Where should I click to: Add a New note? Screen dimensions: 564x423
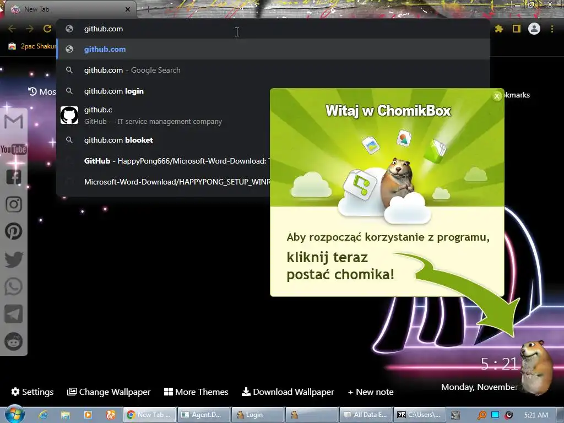tap(371, 392)
